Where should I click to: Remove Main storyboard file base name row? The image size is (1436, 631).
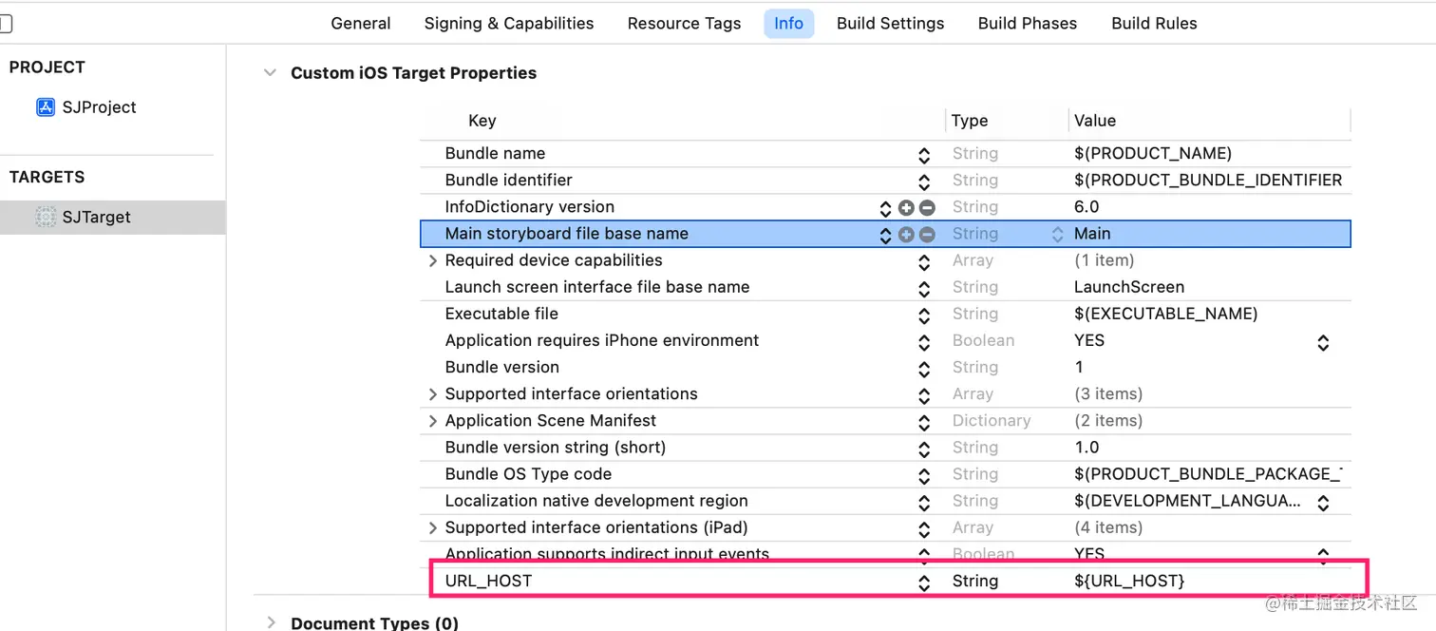927,234
